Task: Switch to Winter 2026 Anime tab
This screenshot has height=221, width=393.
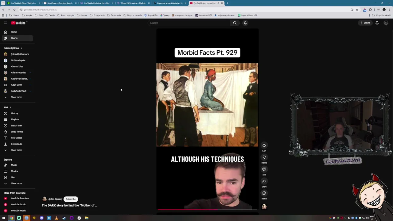Action: pyautogui.click(x=133, y=3)
